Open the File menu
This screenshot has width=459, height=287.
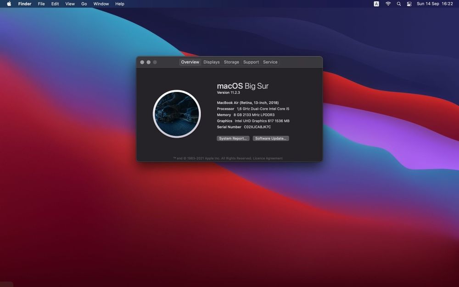[x=41, y=4]
